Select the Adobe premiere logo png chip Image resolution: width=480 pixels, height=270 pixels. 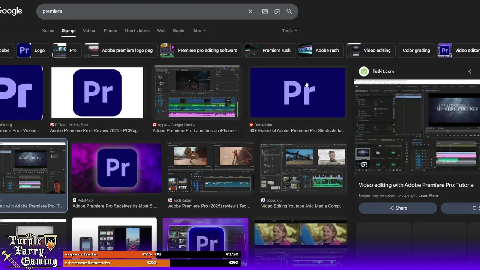[x=121, y=50]
